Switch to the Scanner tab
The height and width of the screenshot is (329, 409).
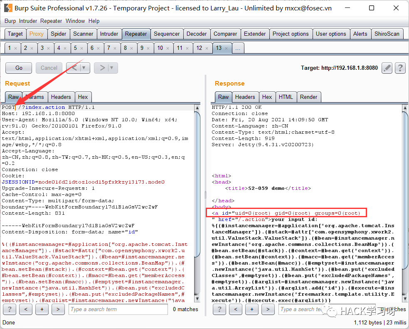pyautogui.click(x=83, y=34)
